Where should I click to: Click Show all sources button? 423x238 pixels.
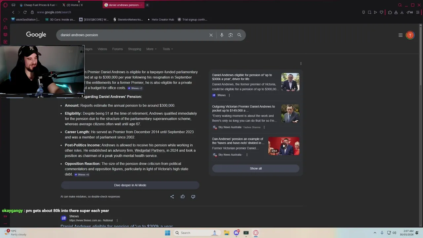256,169
